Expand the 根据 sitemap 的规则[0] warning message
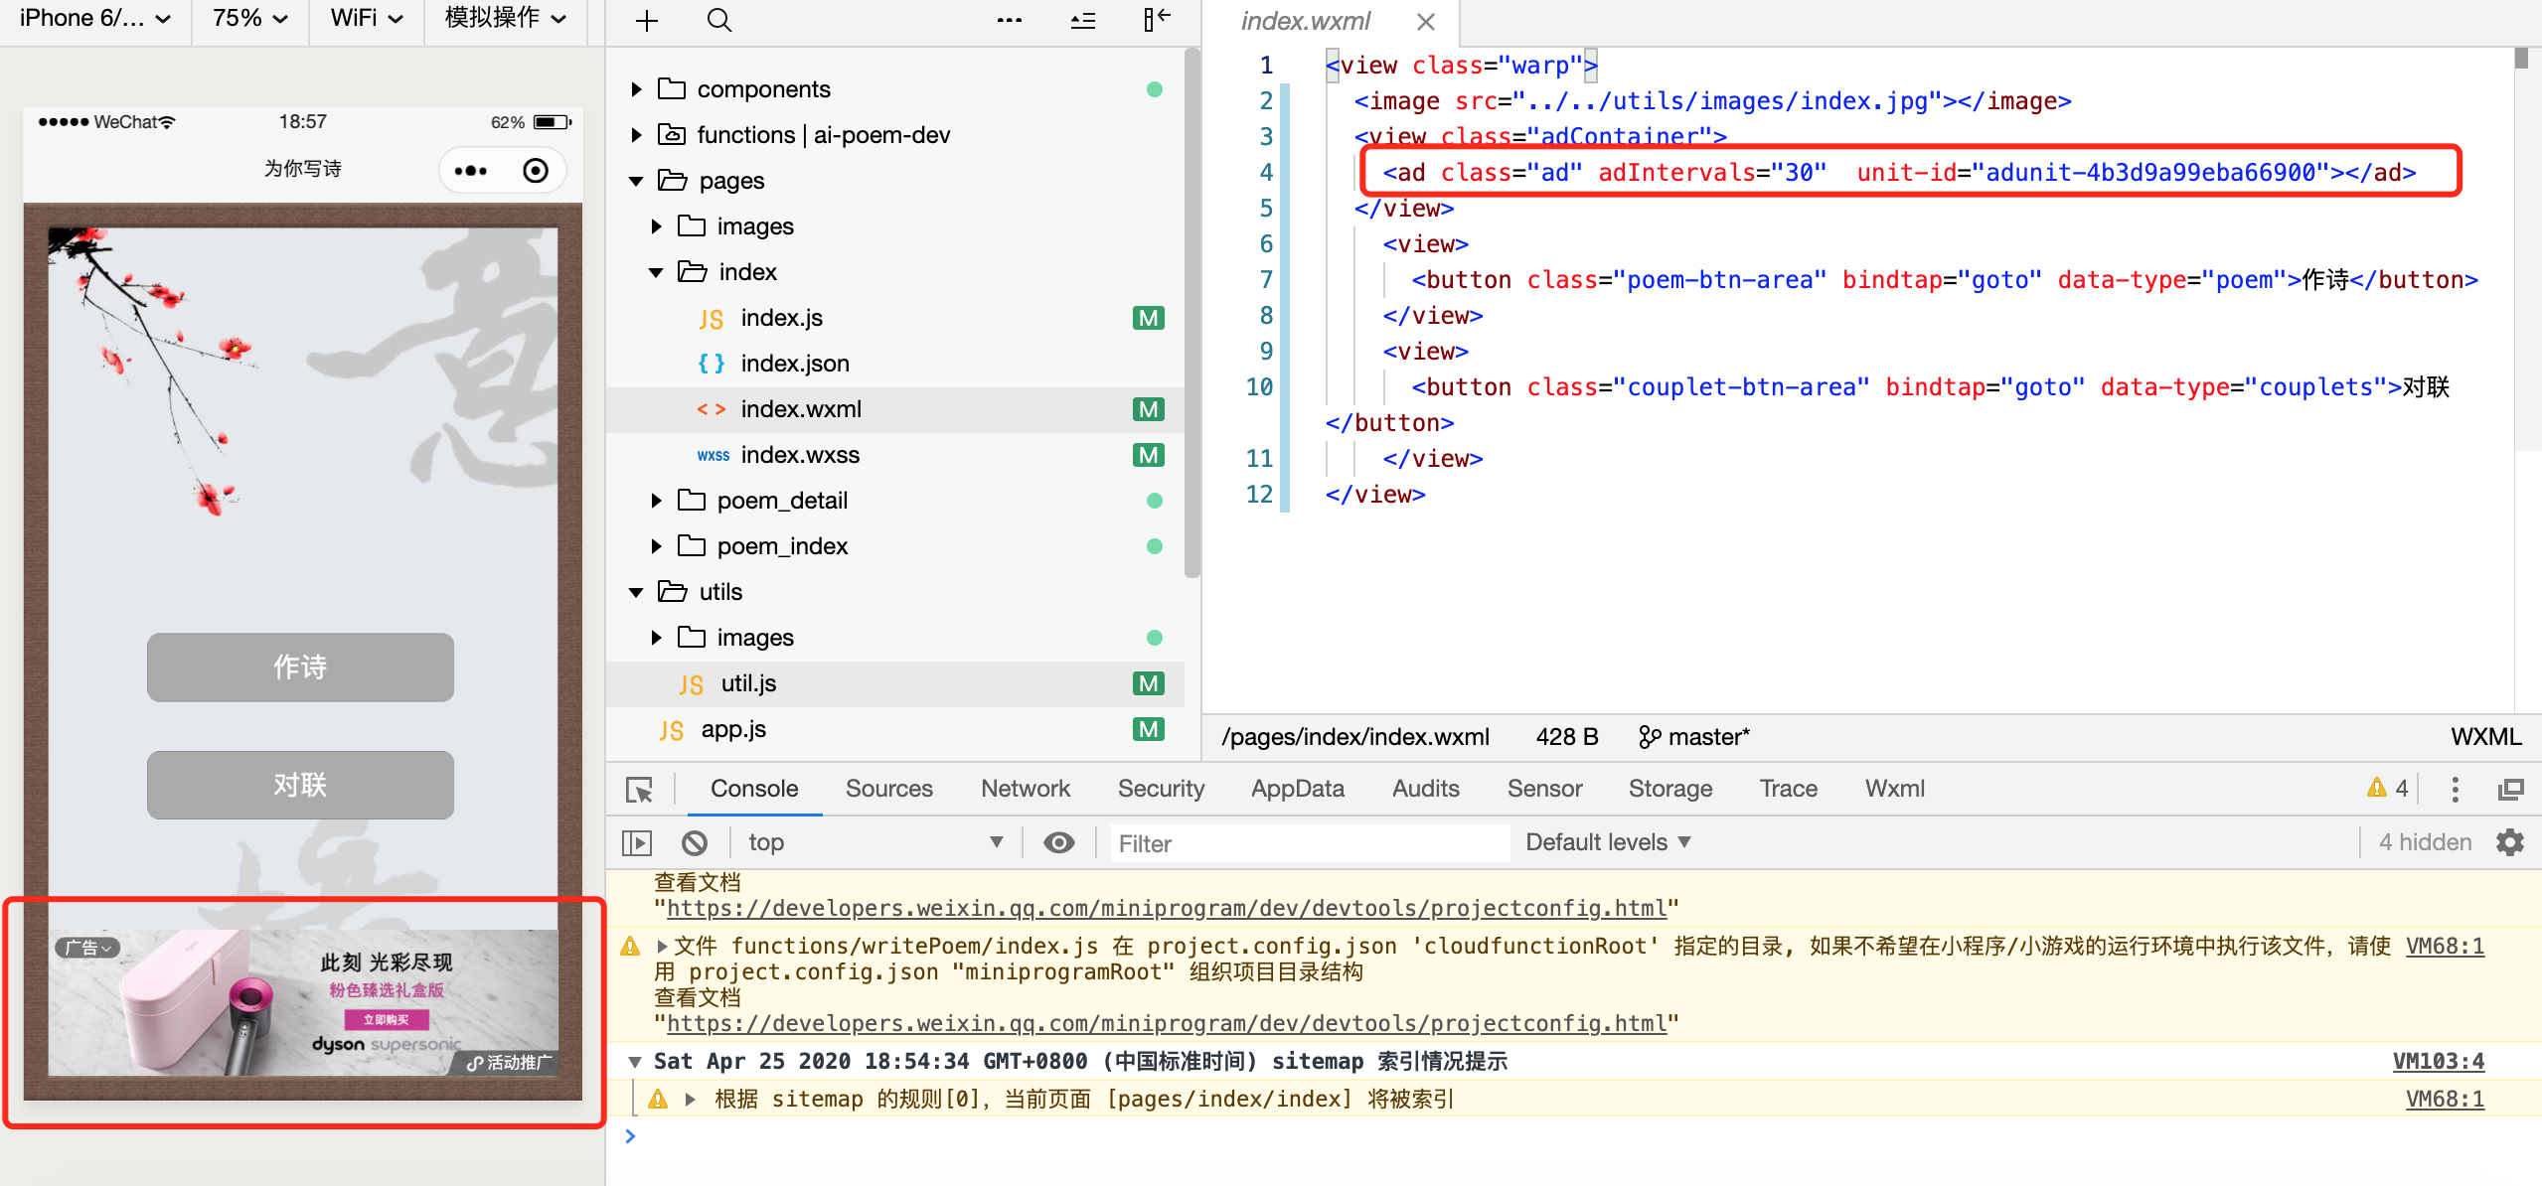This screenshot has width=2542, height=1186. [x=690, y=1100]
